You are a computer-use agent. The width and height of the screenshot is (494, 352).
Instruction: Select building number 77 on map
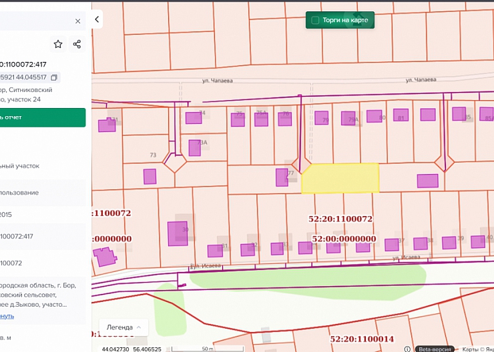(x=282, y=177)
